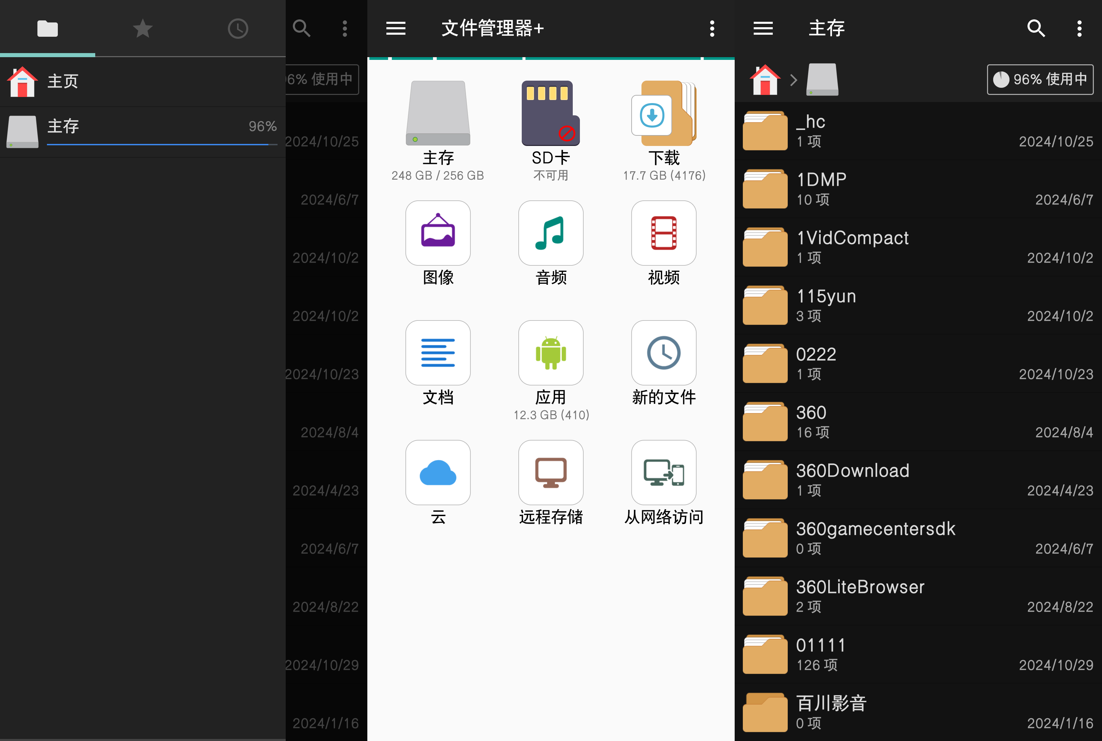Open the 视频 video category
This screenshot has width=1102, height=741.
[x=664, y=233]
